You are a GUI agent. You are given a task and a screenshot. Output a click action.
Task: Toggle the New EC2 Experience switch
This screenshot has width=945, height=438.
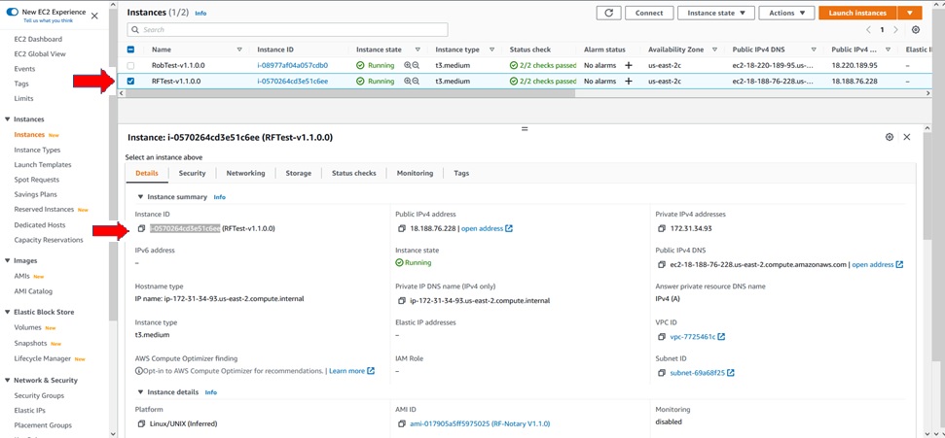pyautogui.click(x=12, y=12)
